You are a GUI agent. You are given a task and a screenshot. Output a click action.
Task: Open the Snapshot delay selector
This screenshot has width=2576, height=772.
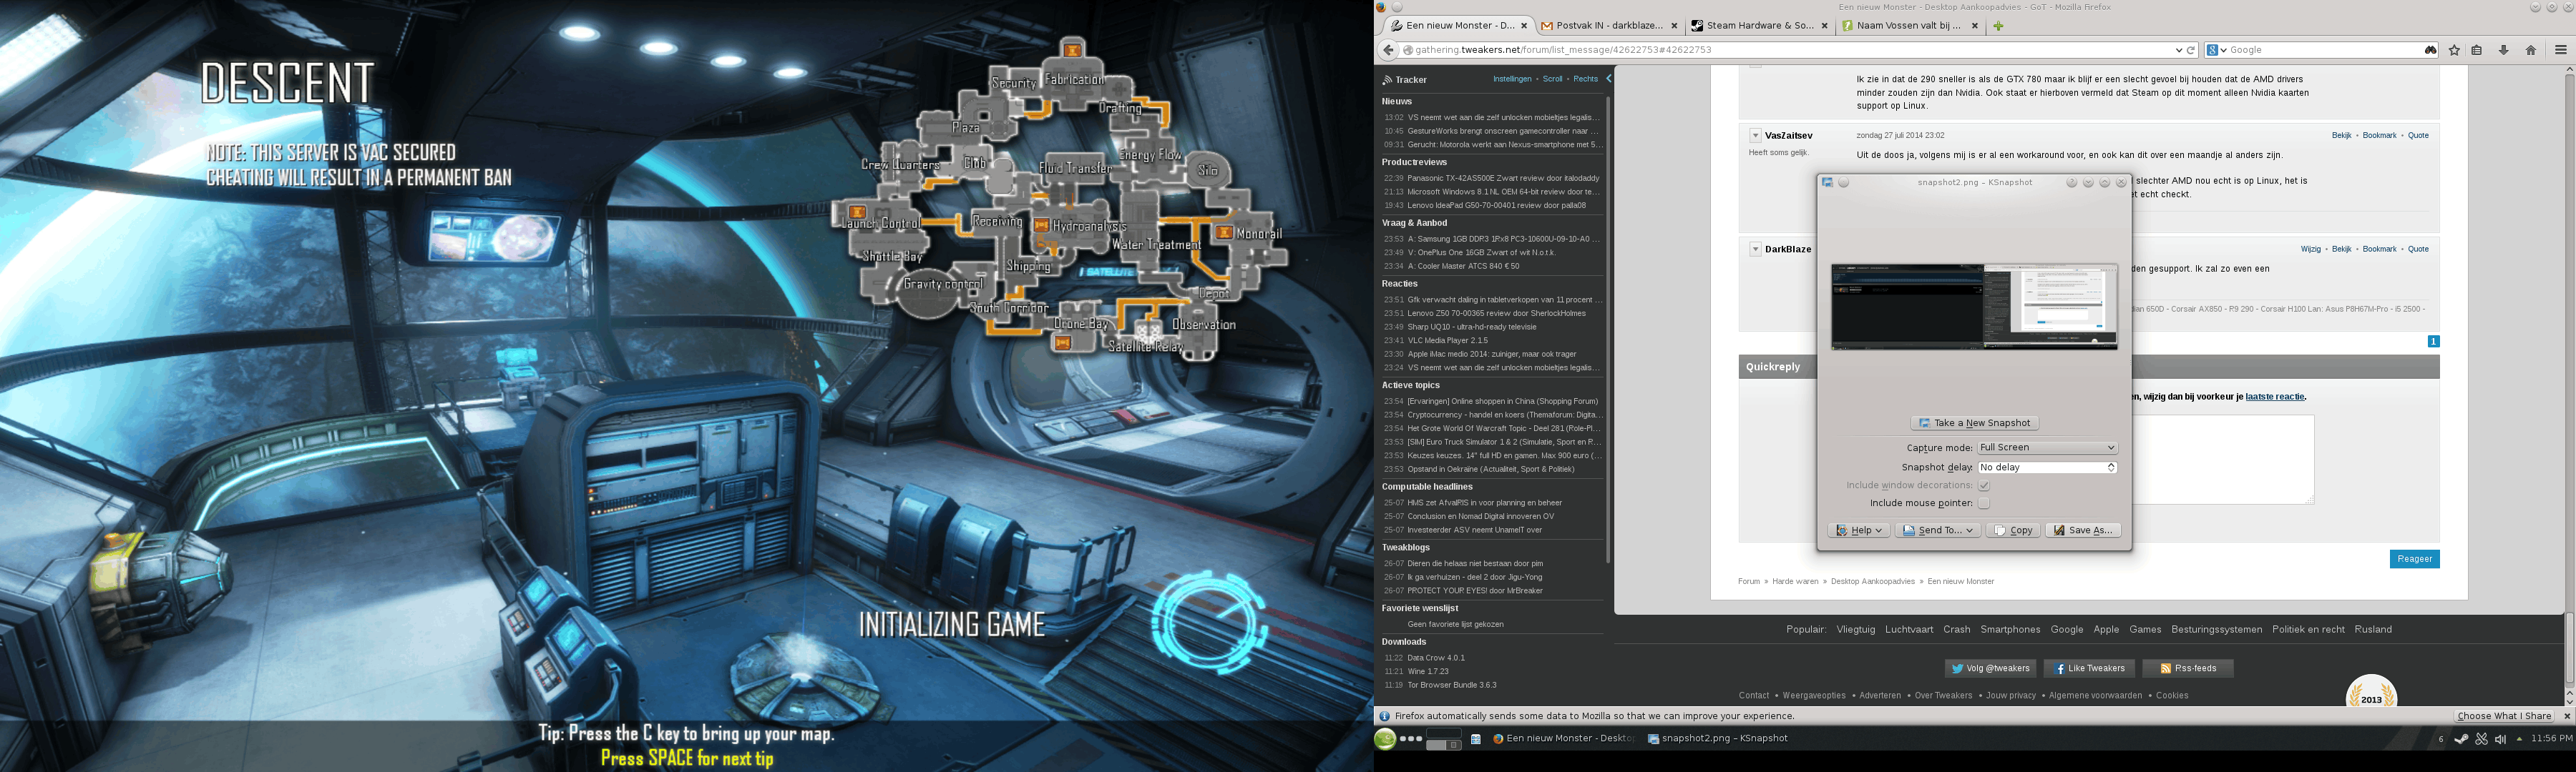click(x=2046, y=466)
